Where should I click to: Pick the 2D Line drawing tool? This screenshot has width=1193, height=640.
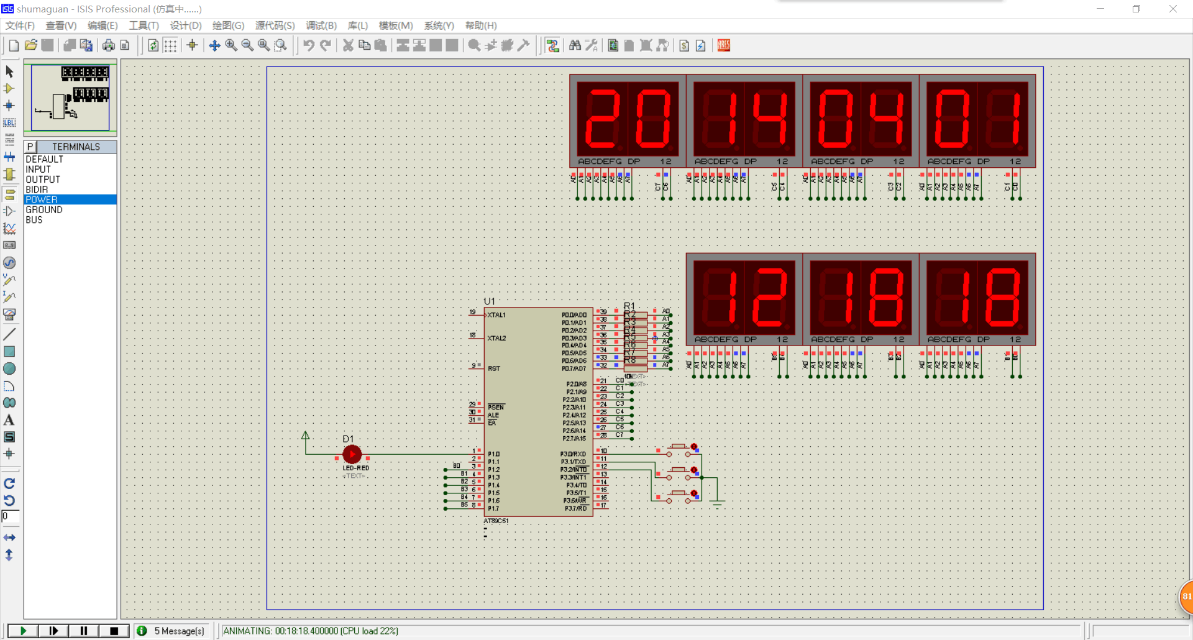click(9, 334)
